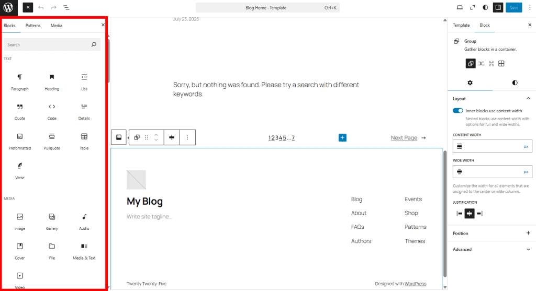Open block Styles half-circle tab
Screen dimensions: 536x291
[x=515, y=83]
